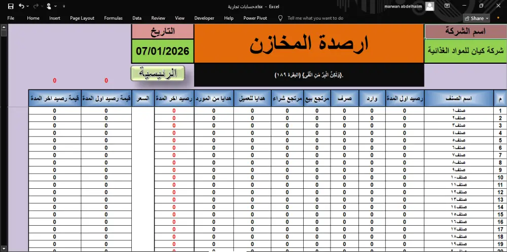Open the Redo history dropdown arrow
This screenshot has width=507, height=252.
(42, 6)
